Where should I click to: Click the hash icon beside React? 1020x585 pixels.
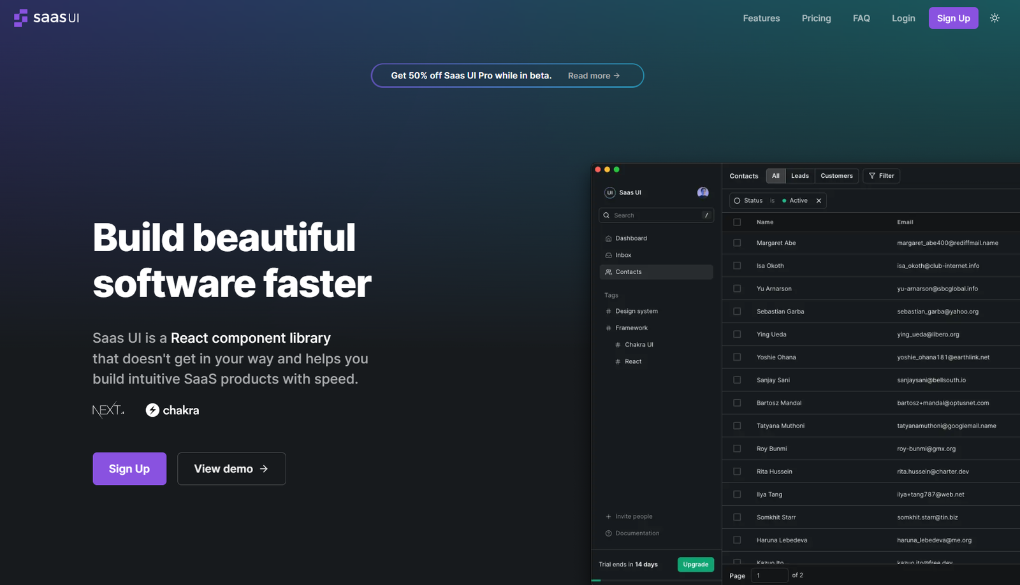(618, 361)
